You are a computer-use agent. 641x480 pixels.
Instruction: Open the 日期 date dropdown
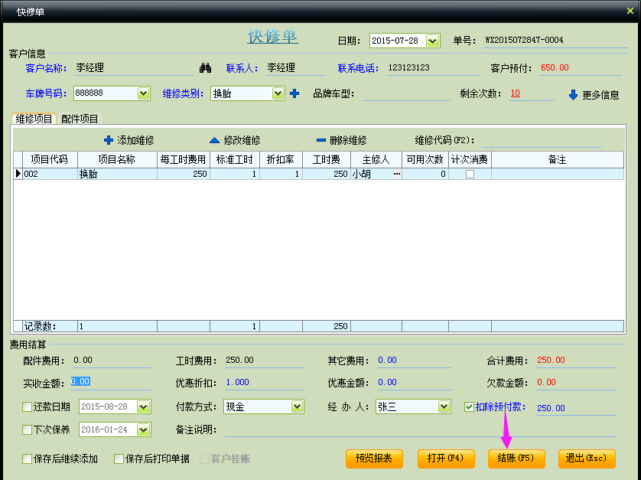coord(432,41)
